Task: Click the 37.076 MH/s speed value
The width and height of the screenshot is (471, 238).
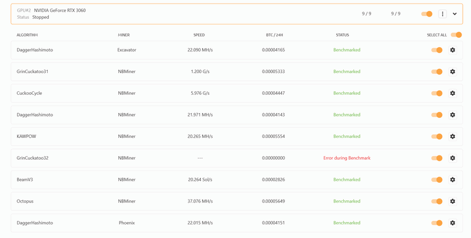Action: 200,201
